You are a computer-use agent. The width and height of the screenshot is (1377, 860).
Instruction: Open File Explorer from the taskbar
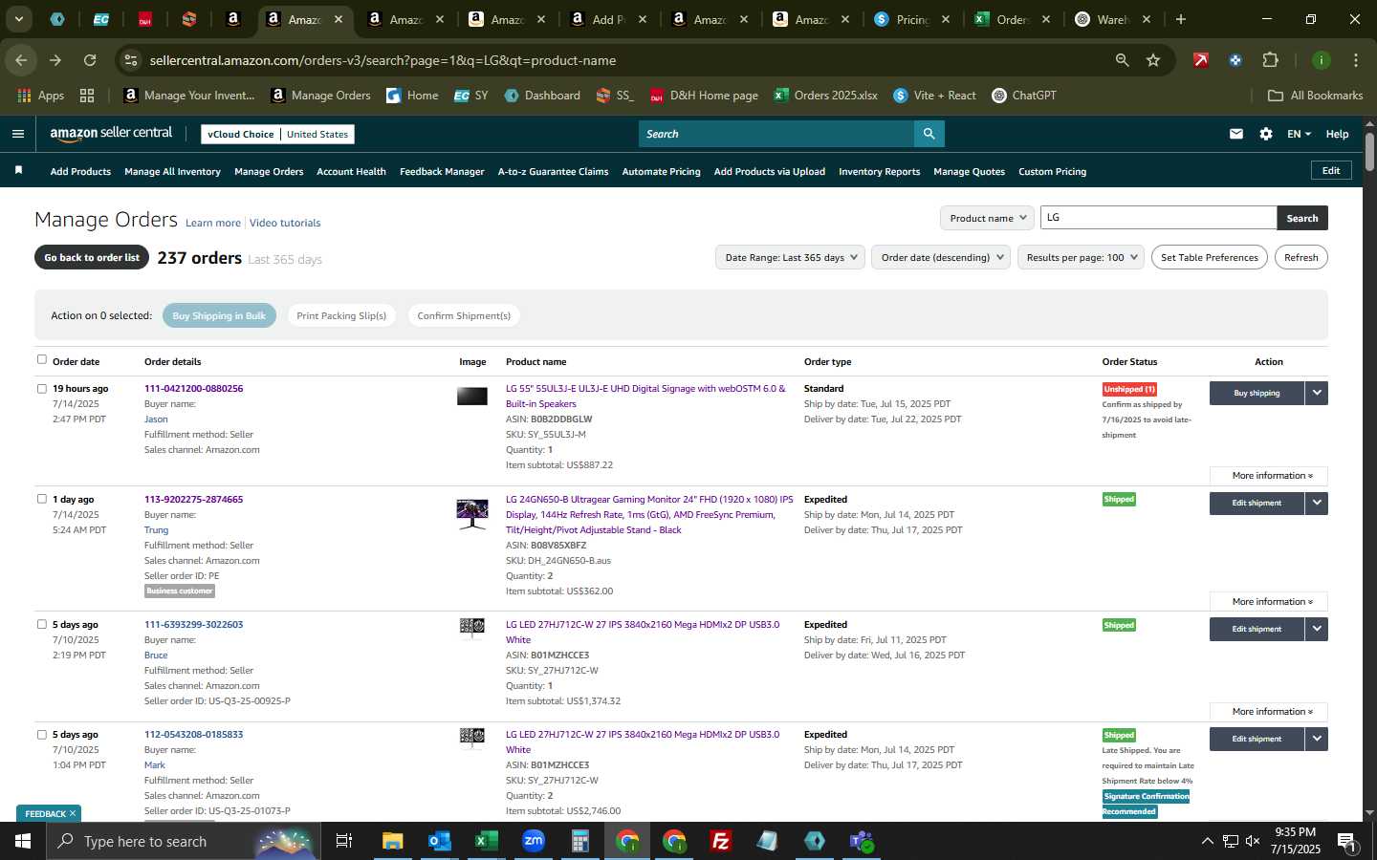(x=392, y=841)
